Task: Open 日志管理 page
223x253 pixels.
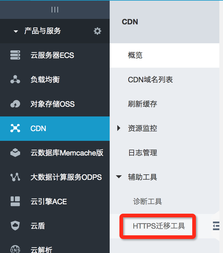Action: (143, 153)
